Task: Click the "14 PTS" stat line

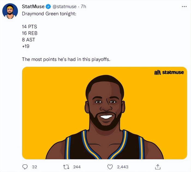Action: [x=29, y=27]
